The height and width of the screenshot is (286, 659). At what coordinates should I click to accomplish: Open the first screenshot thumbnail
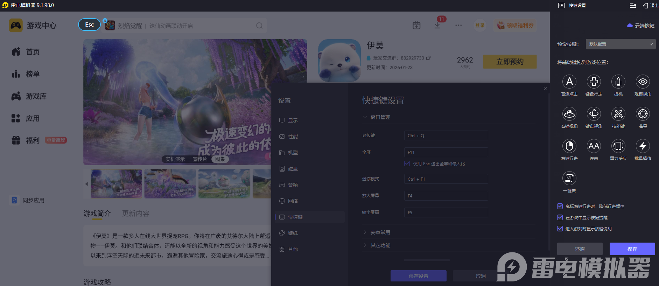pyautogui.click(x=117, y=184)
